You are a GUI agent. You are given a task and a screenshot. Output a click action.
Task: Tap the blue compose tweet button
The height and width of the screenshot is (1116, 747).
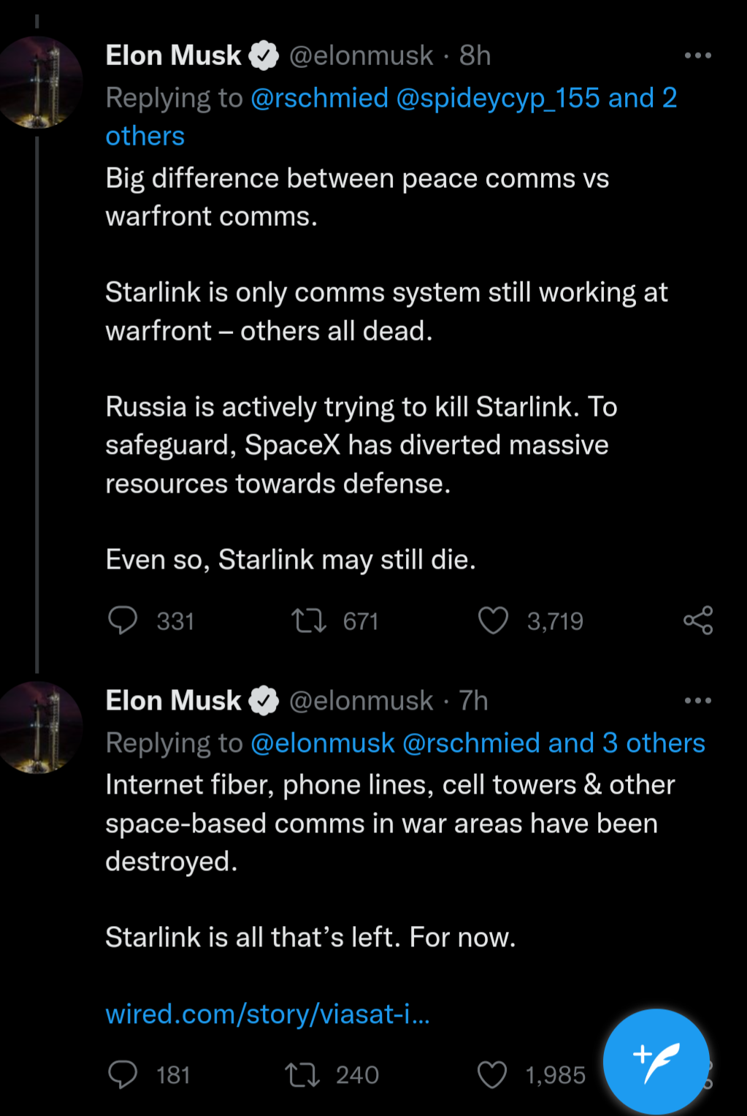click(656, 1061)
